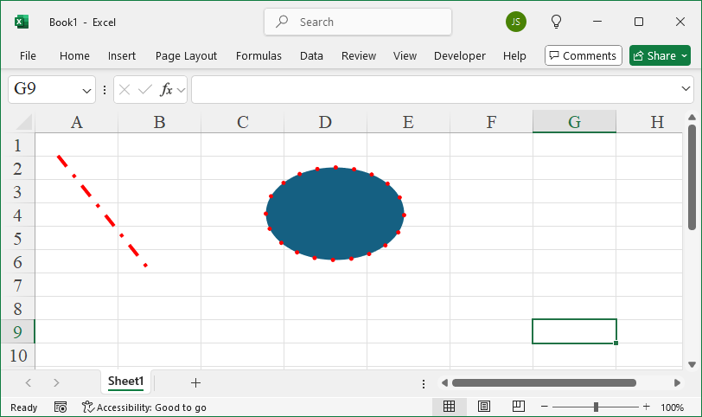Click in the Search box
Screen dimensions: 702x417
358,22
